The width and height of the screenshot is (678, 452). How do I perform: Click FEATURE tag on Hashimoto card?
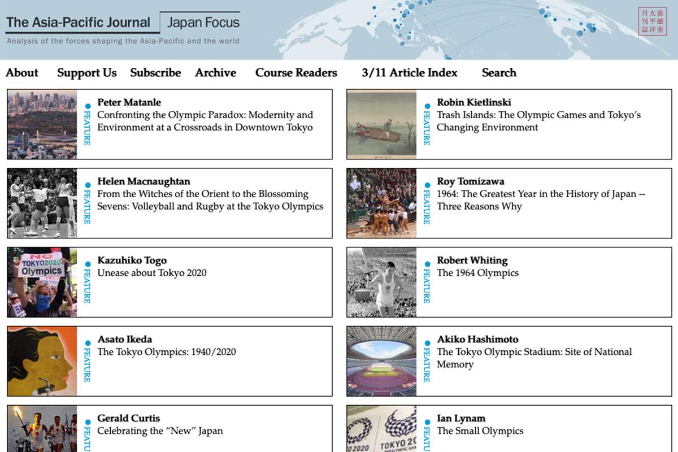coord(427,362)
